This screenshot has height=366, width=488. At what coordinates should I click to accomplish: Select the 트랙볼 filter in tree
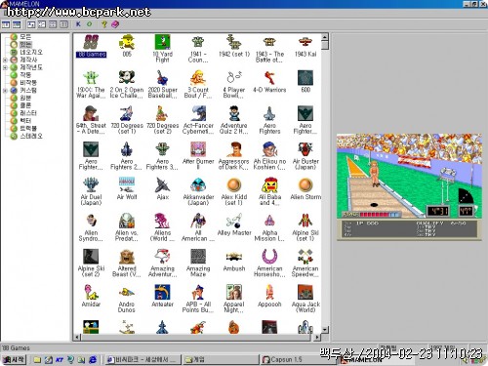point(28,129)
